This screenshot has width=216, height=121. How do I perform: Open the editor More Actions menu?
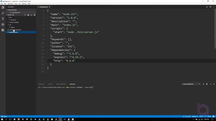coord(214,7)
